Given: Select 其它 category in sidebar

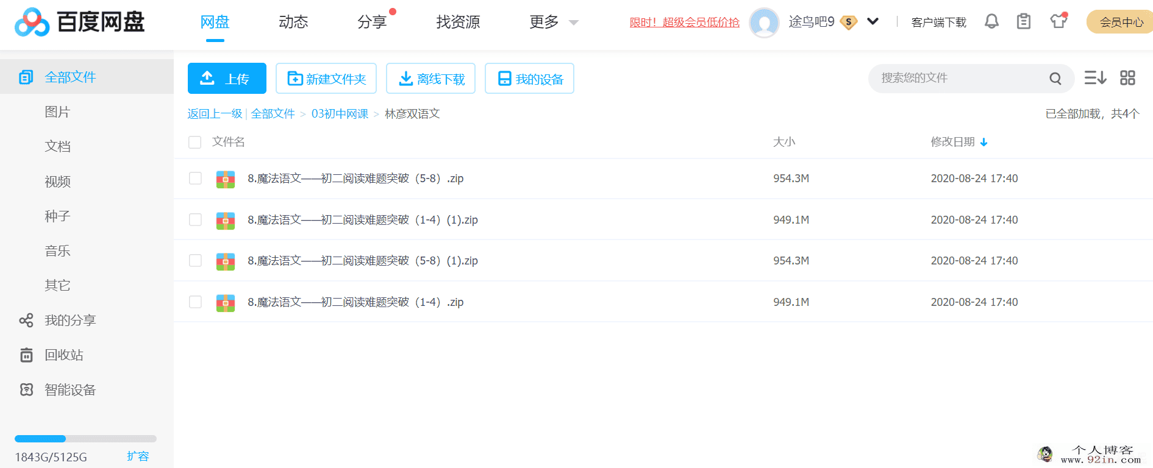Looking at the screenshot, I should (57, 285).
